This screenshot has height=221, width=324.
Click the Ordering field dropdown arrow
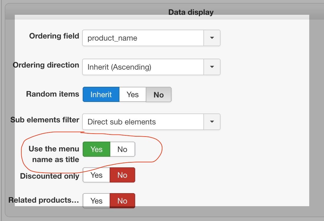pyautogui.click(x=212, y=38)
